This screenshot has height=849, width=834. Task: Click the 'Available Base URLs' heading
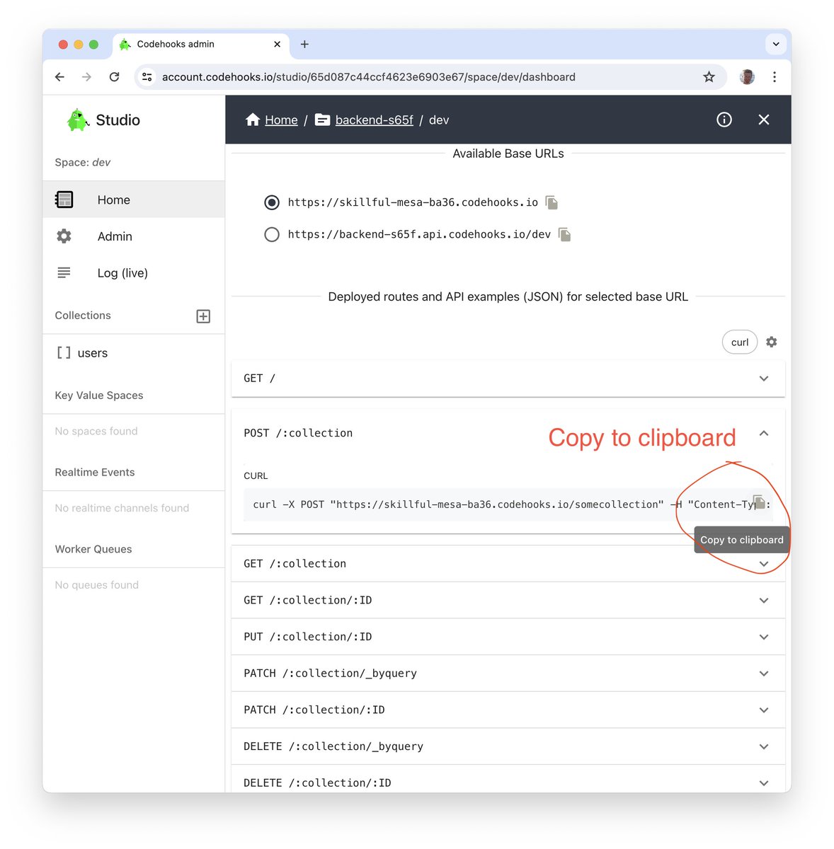pos(508,154)
